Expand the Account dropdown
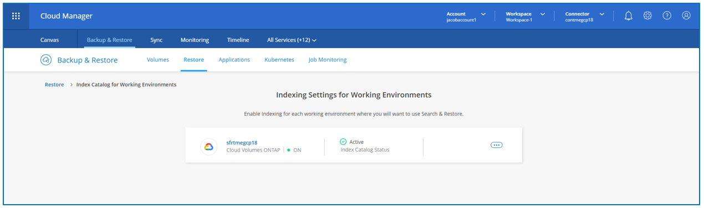The width and height of the screenshot is (704, 208). (x=466, y=17)
